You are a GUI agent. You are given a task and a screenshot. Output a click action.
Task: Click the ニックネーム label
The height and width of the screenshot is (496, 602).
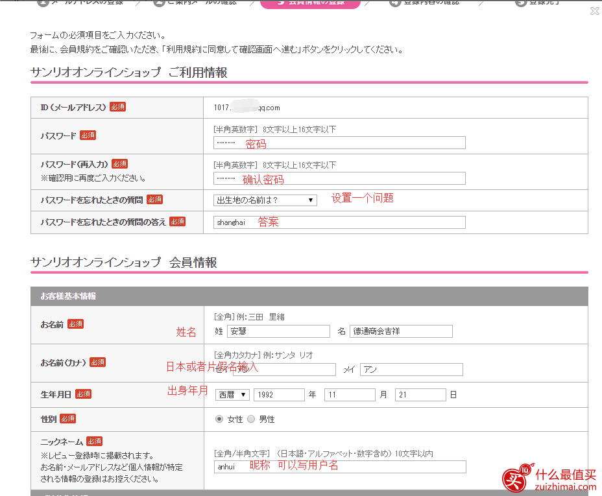point(62,442)
